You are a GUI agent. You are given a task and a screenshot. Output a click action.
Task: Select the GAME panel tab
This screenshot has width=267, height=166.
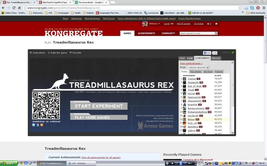point(190,58)
